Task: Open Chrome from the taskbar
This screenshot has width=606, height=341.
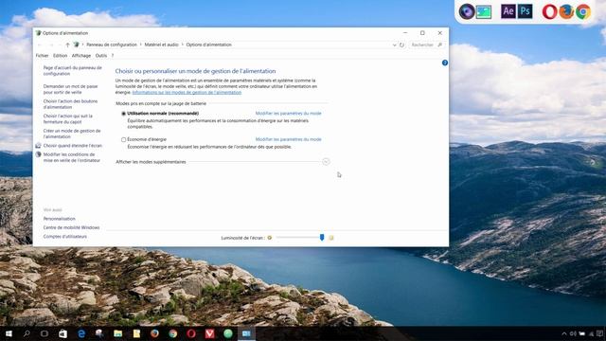Action: pos(172,333)
